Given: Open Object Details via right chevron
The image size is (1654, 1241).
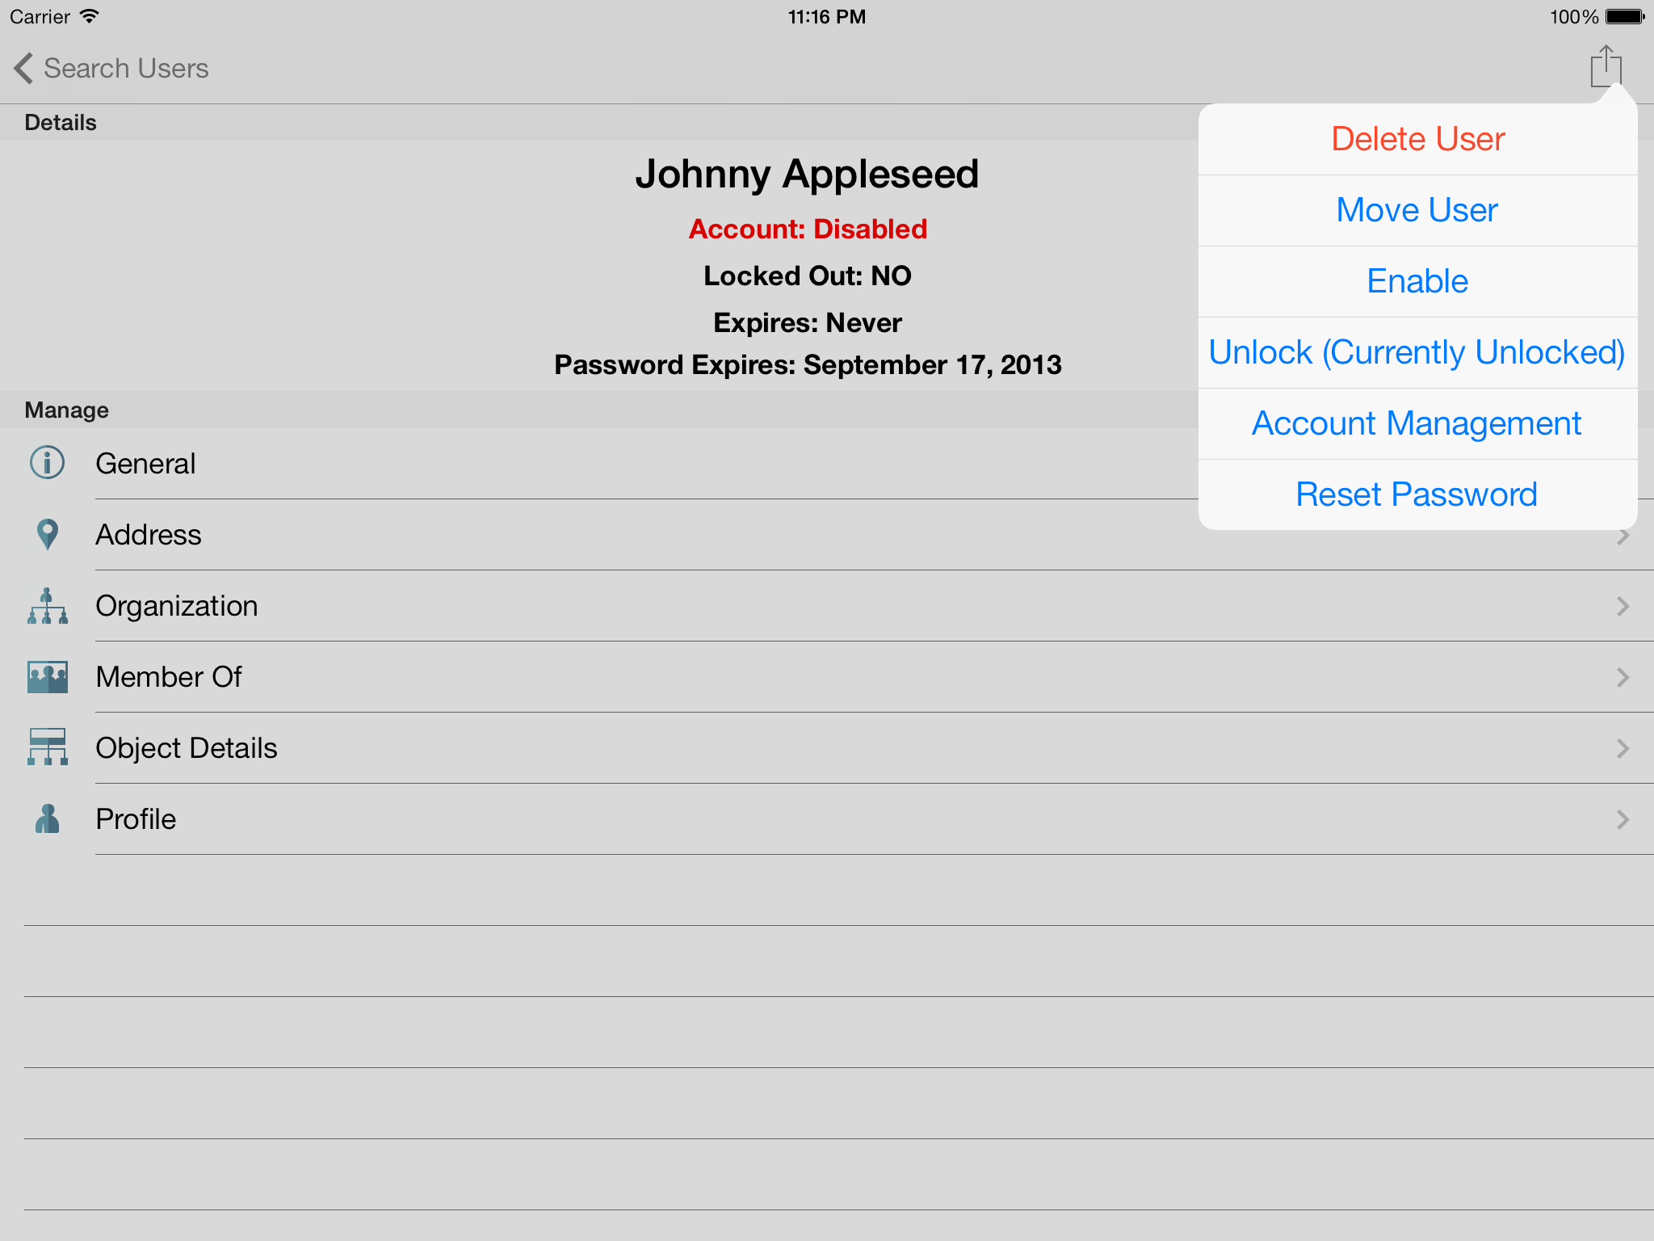Looking at the screenshot, I should [x=1623, y=748].
